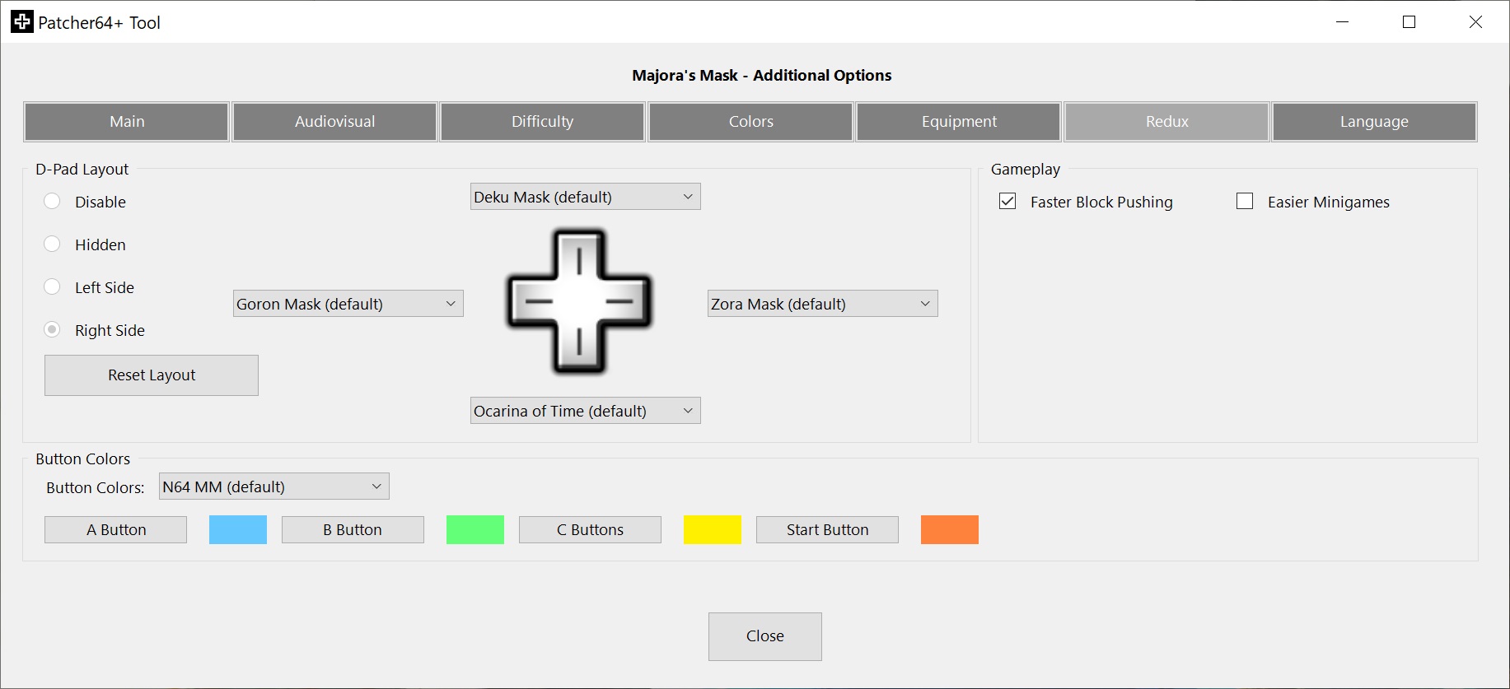1510x689 pixels.
Task: Switch to the Main tab
Action: (x=127, y=122)
